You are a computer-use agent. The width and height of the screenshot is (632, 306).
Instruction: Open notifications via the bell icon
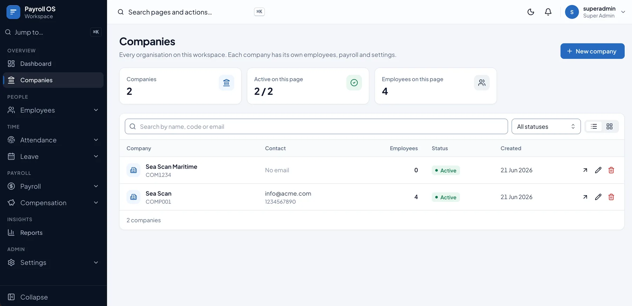(548, 12)
